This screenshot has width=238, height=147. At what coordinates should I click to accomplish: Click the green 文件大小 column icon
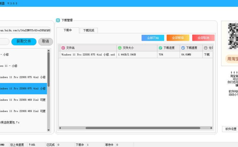120,48
